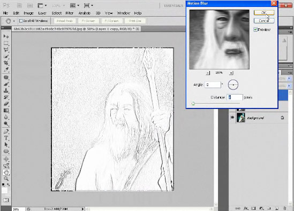Select the Zoom tool in toolbox
294x211 pixels.
(6, 178)
